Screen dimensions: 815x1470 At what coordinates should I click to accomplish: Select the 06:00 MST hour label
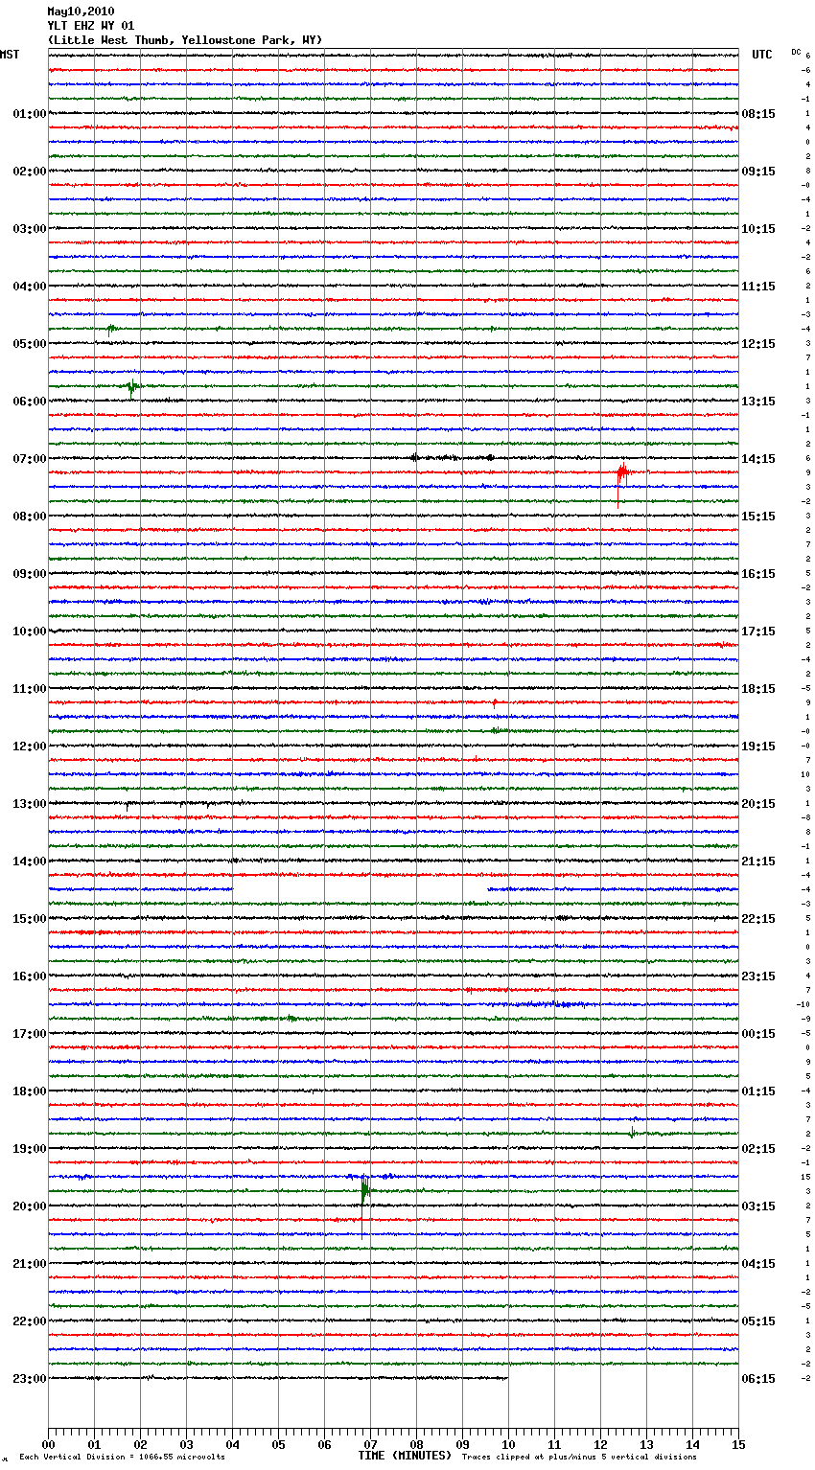click(x=30, y=402)
